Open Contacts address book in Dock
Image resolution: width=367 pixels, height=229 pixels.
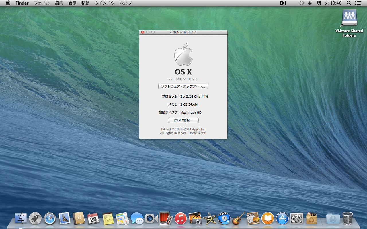[79, 219]
